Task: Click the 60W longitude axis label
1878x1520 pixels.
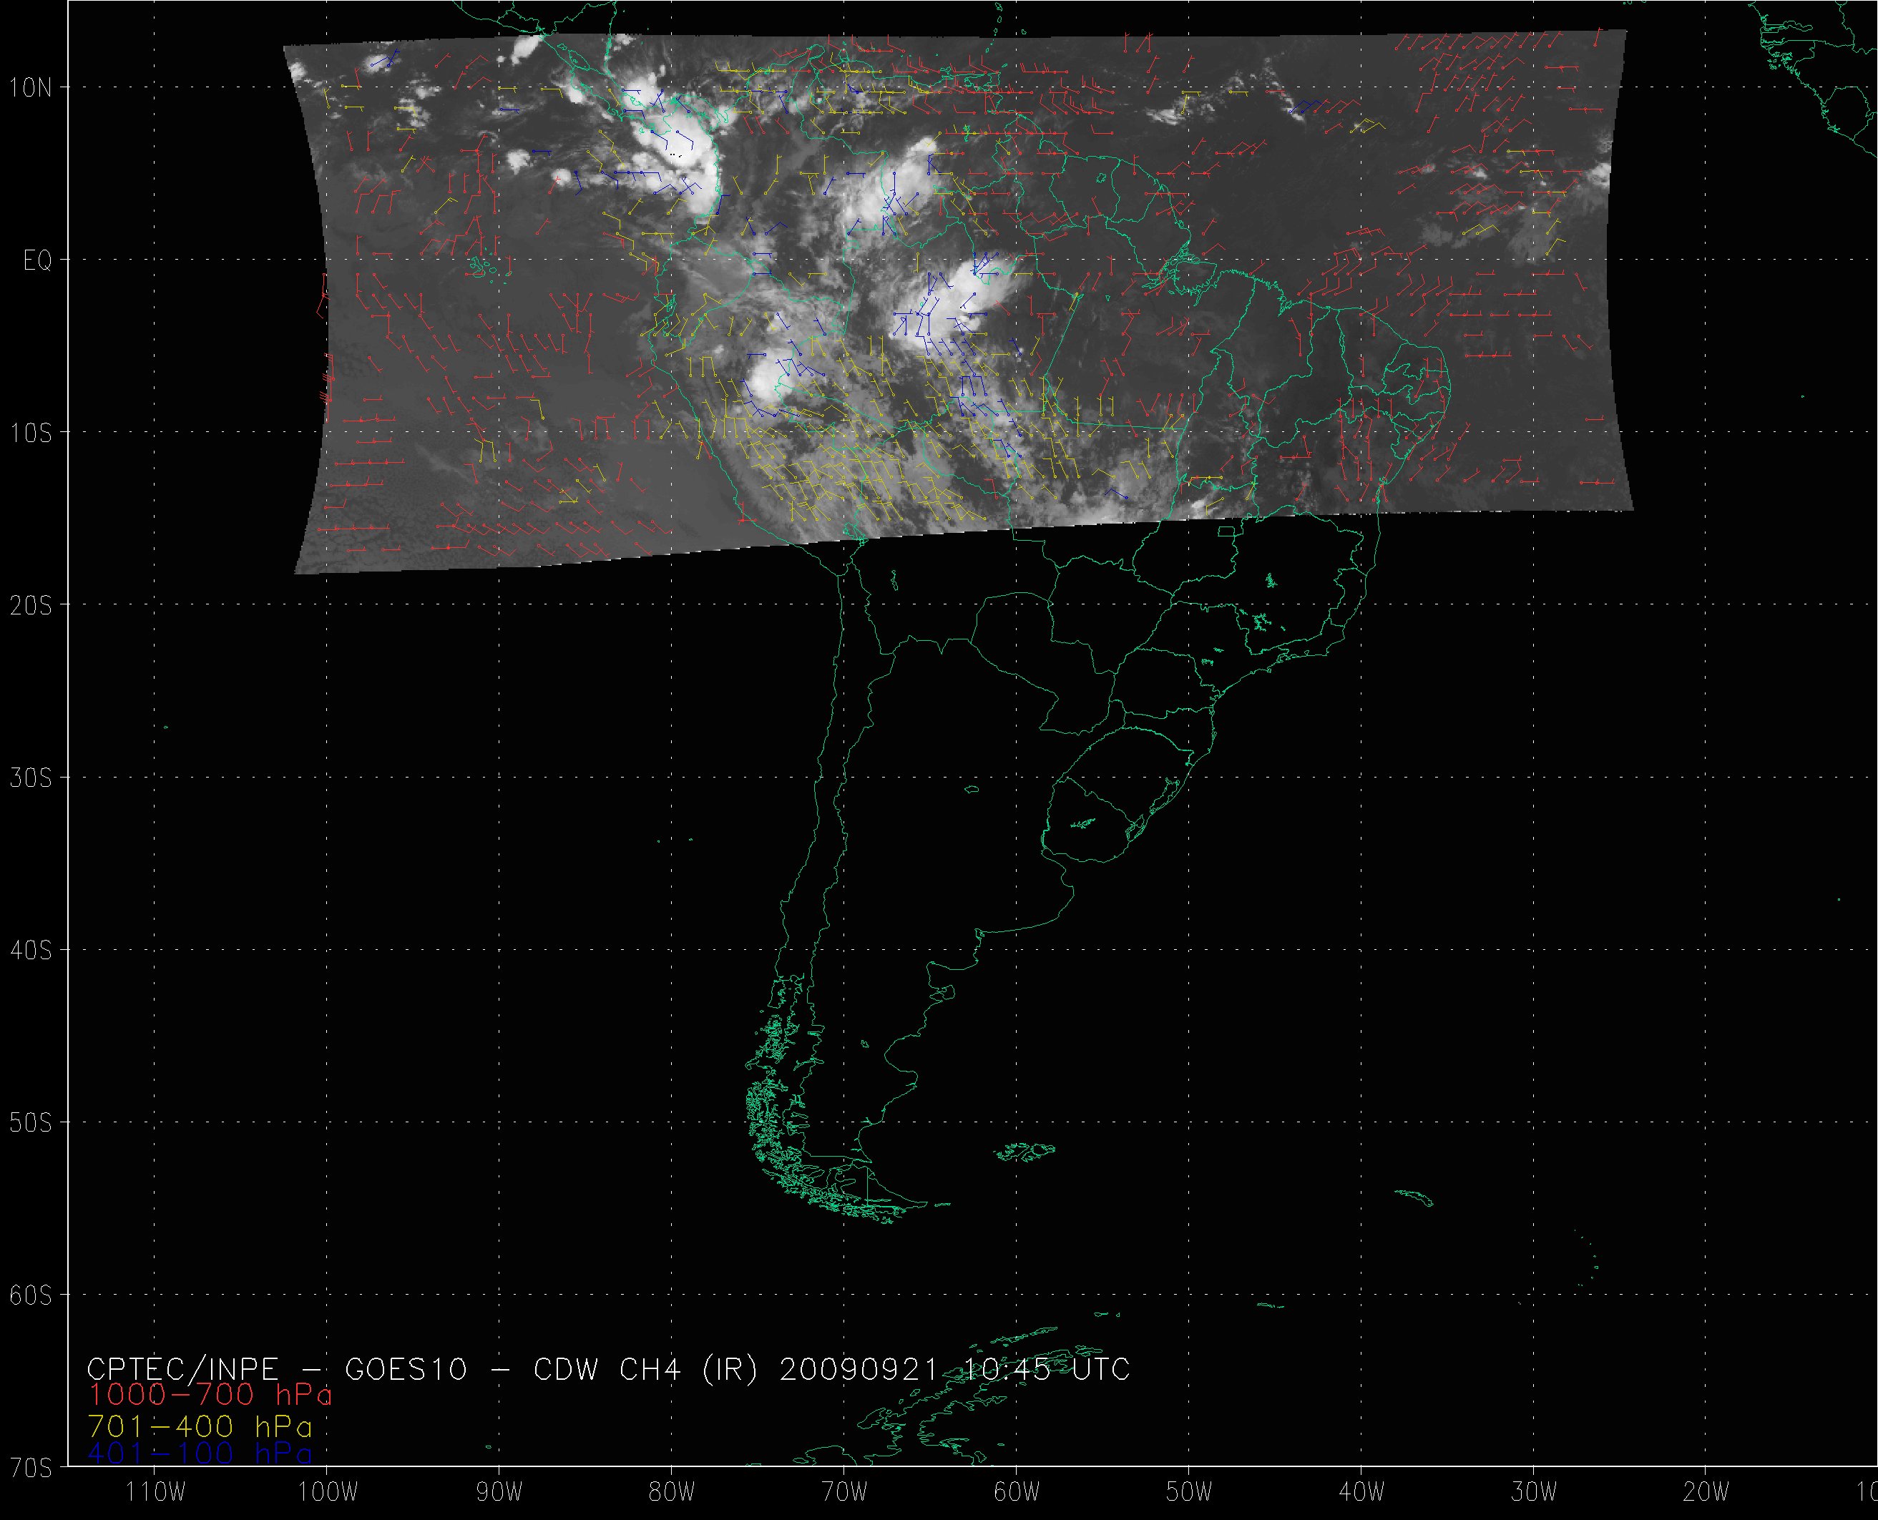Action: pyautogui.click(x=1017, y=1493)
